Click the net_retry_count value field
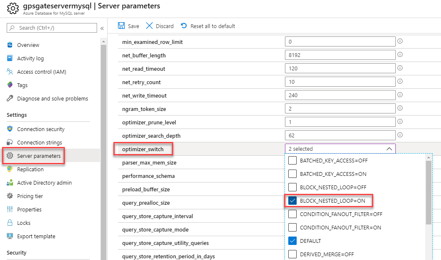This screenshot has width=441, height=260. point(340,82)
